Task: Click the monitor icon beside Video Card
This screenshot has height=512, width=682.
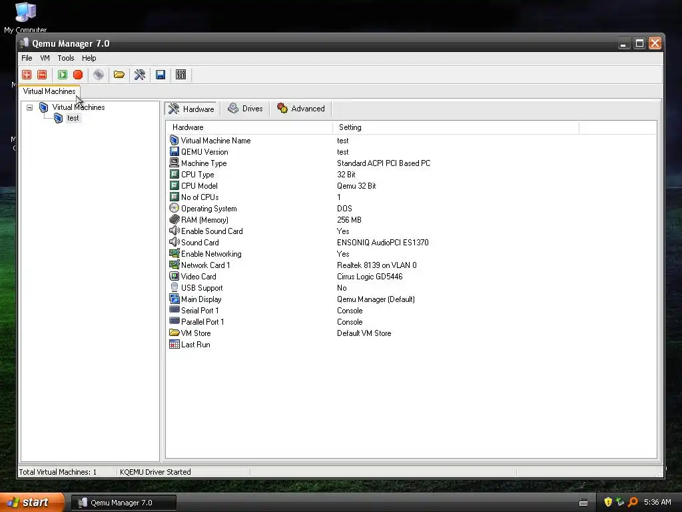Action: (174, 276)
